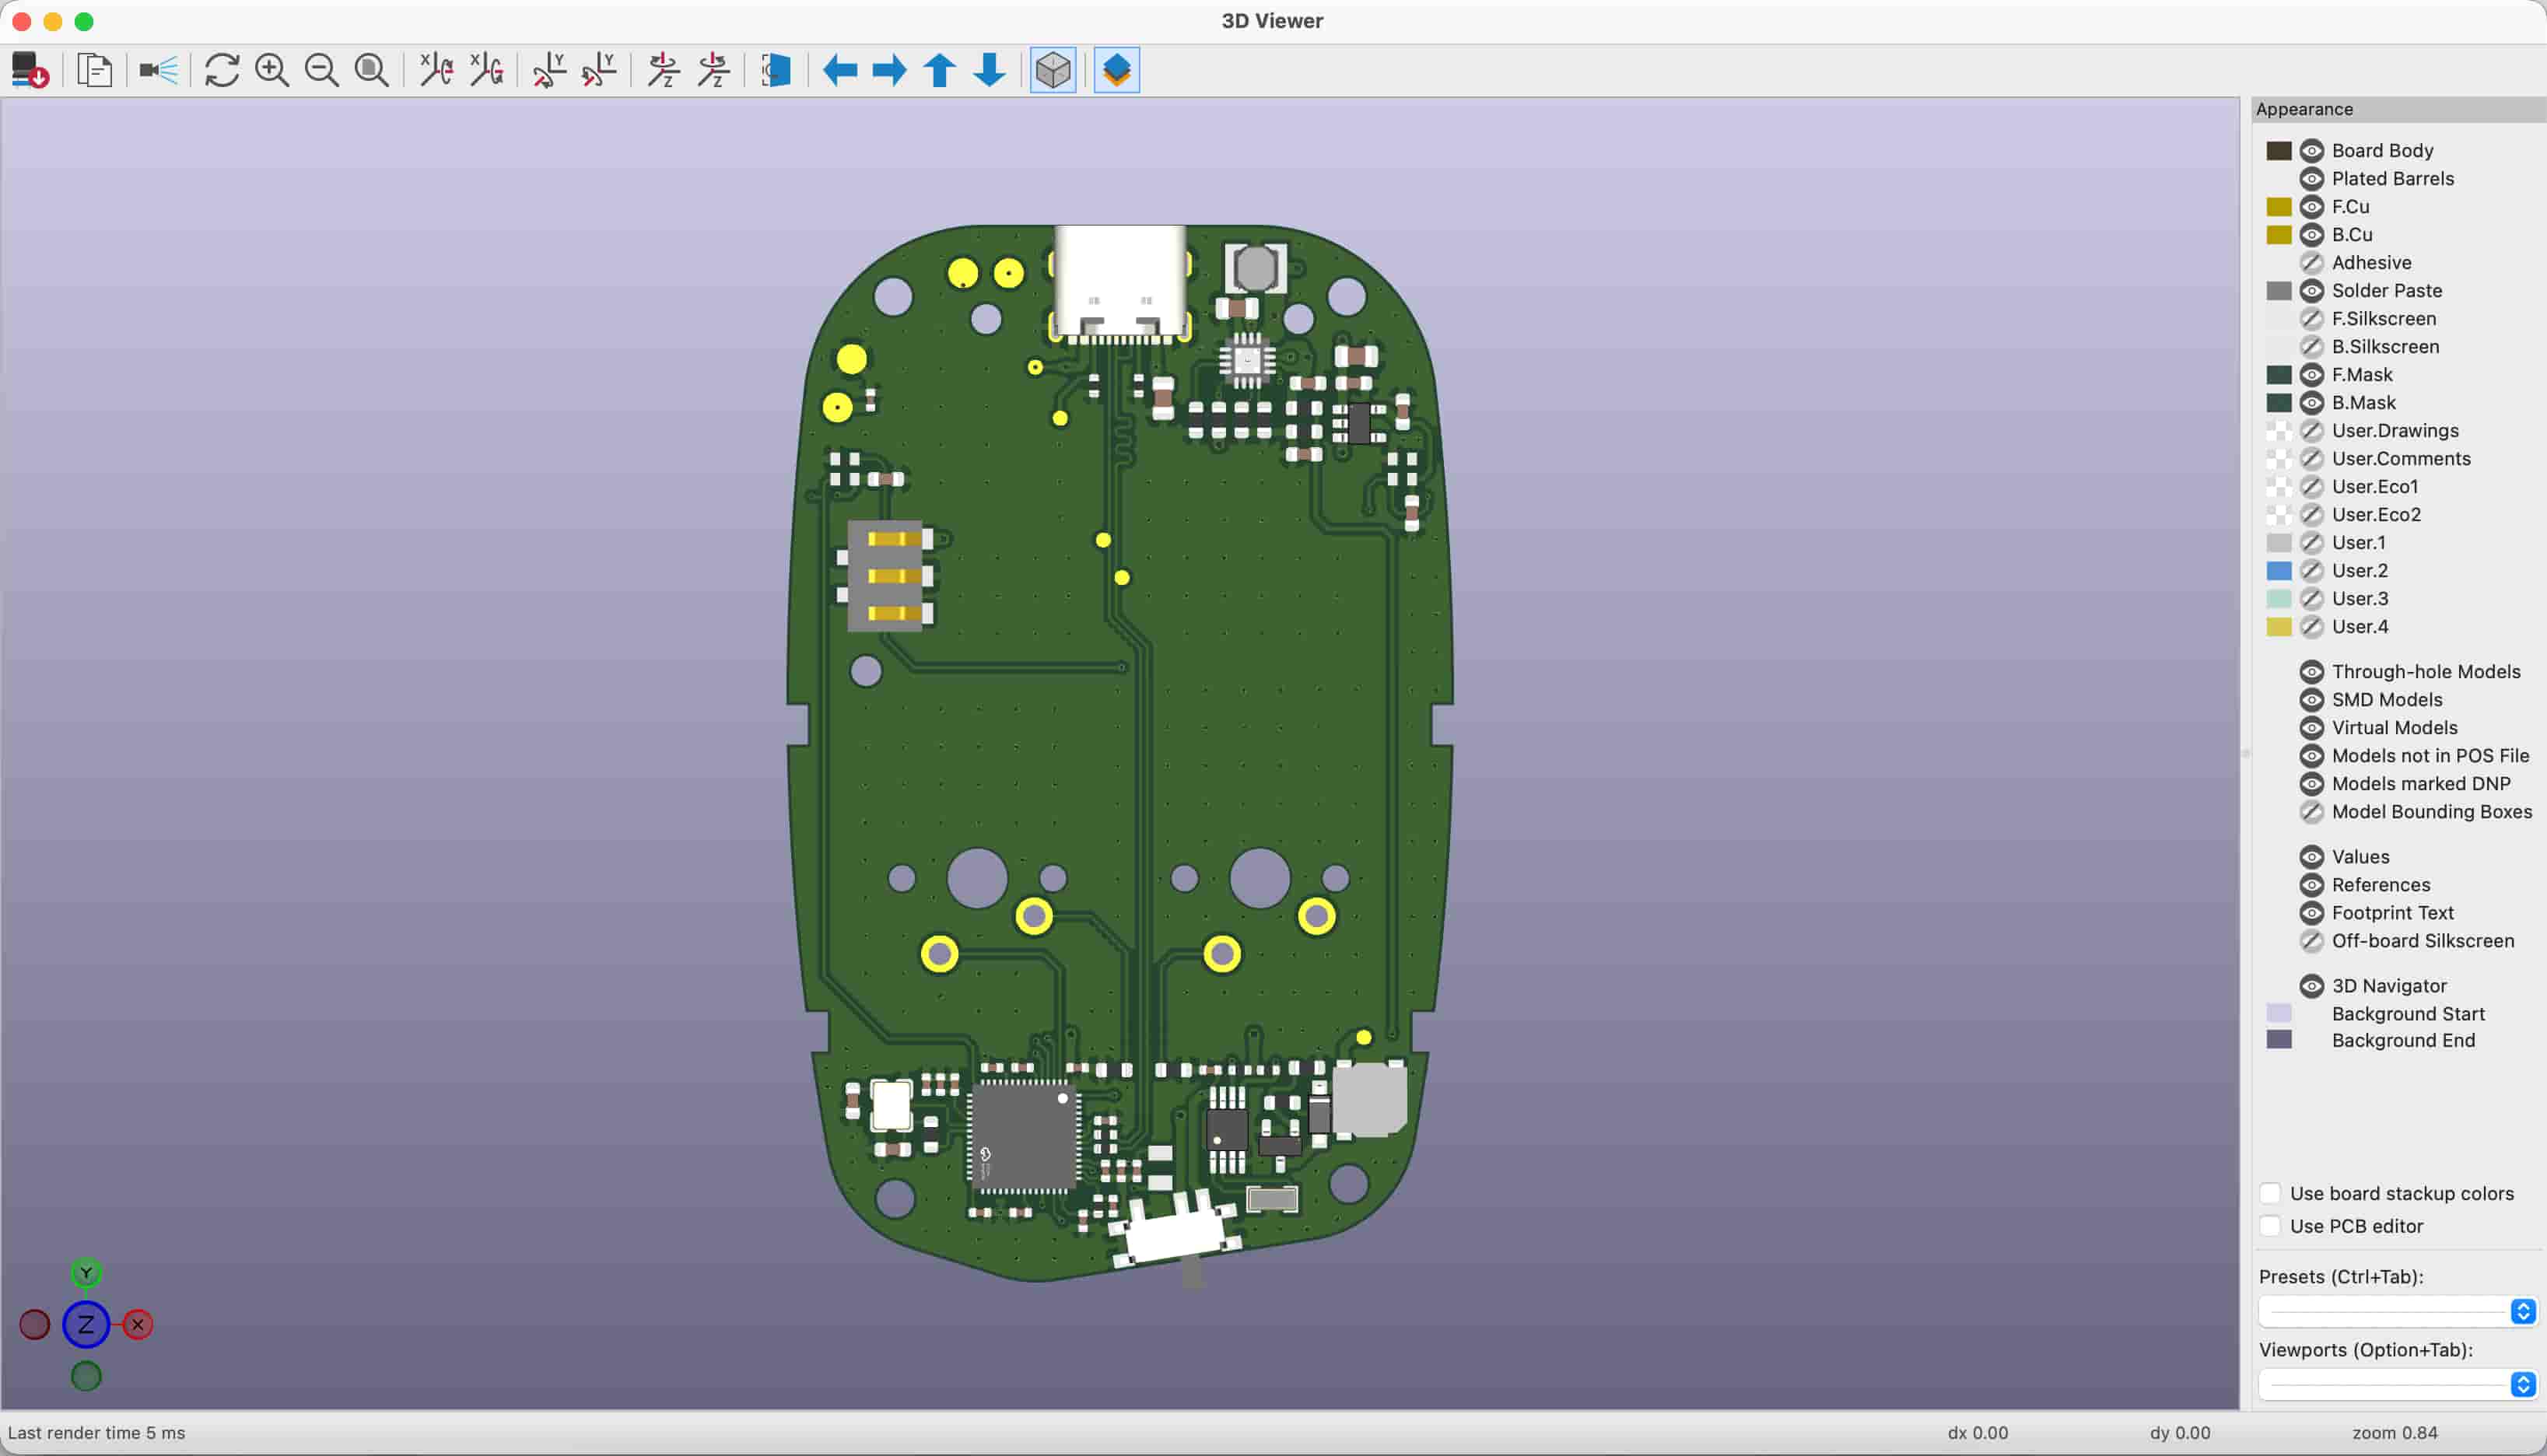Click the F.Cu color swatch

tap(2279, 207)
